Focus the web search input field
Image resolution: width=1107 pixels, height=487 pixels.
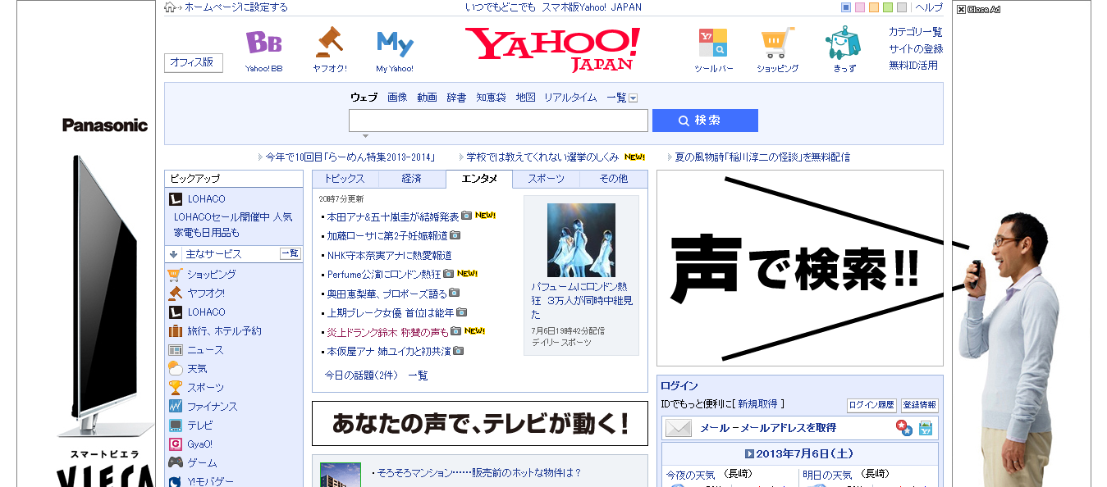click(x=498, y=121)
